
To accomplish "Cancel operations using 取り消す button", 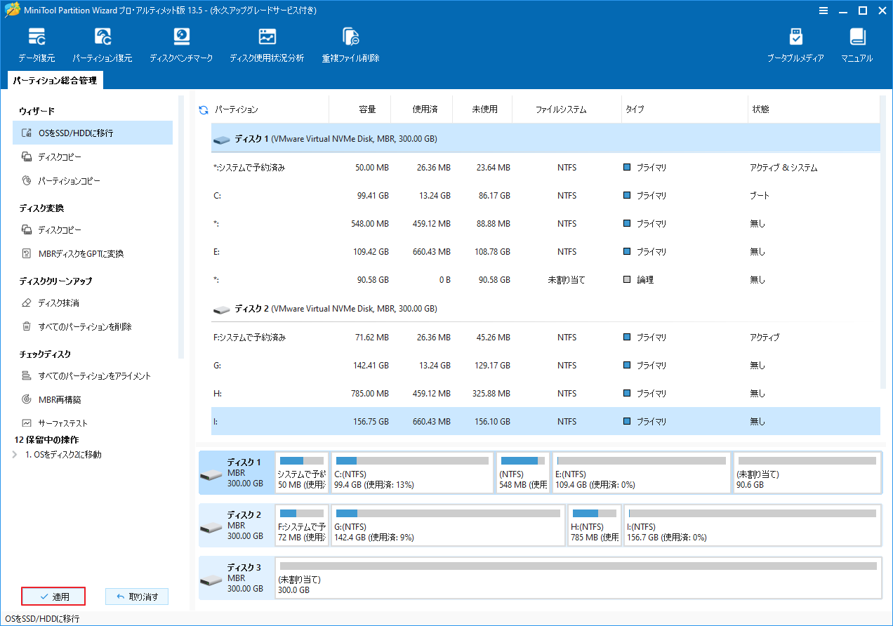I will point(137,596).
